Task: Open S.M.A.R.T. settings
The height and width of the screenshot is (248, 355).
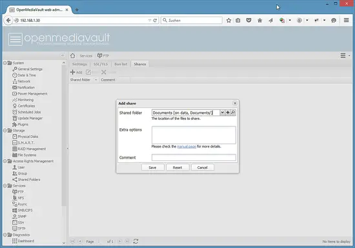Action: tap(23, 143)
